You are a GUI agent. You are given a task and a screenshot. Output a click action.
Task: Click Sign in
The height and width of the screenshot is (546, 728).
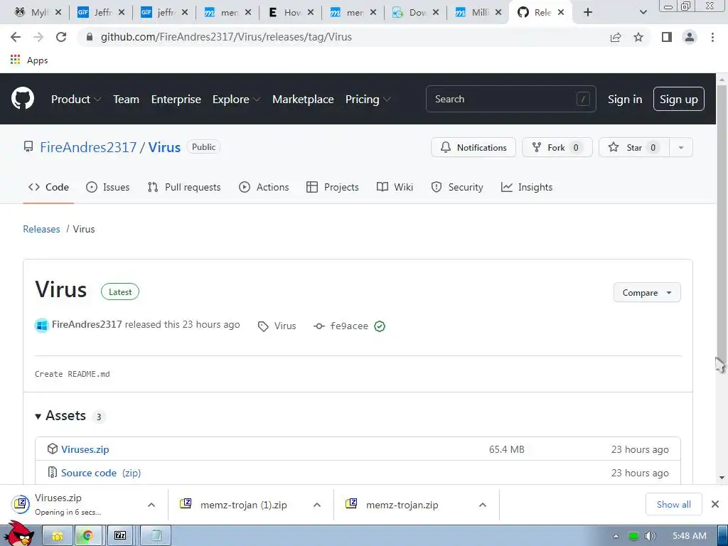click(x=625, y=100)
